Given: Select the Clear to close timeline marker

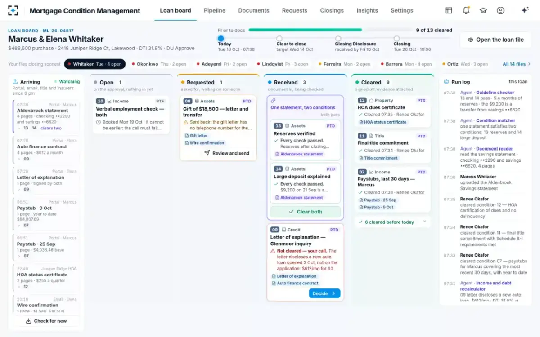Looking at the screenshot, I should click(279, 39).
